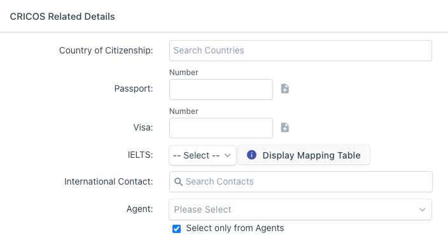
Task: Click into the Passport Number input box
Action: tap(221, 90)
